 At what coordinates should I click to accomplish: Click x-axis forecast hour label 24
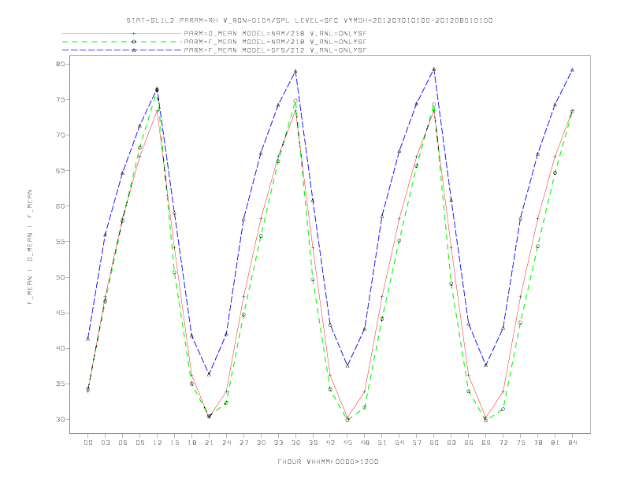[x=226, y=443]
